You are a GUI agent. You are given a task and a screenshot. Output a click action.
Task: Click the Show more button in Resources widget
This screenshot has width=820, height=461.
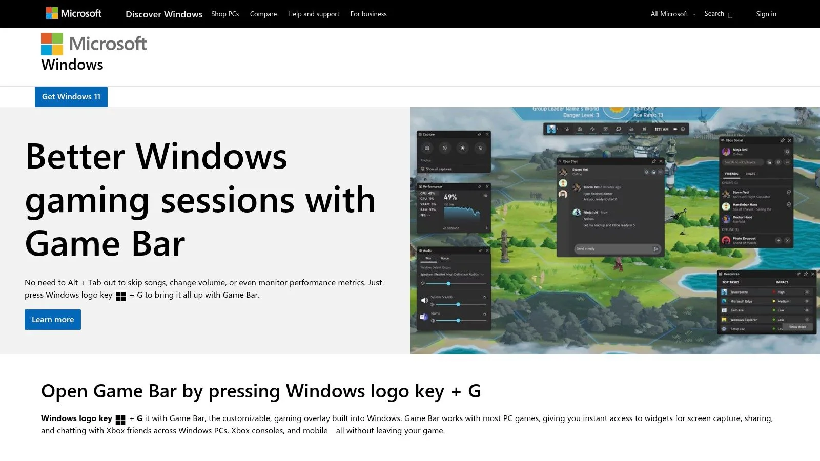[797, 327]
